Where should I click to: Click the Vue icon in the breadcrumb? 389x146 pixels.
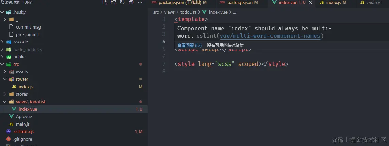(204, 12)
